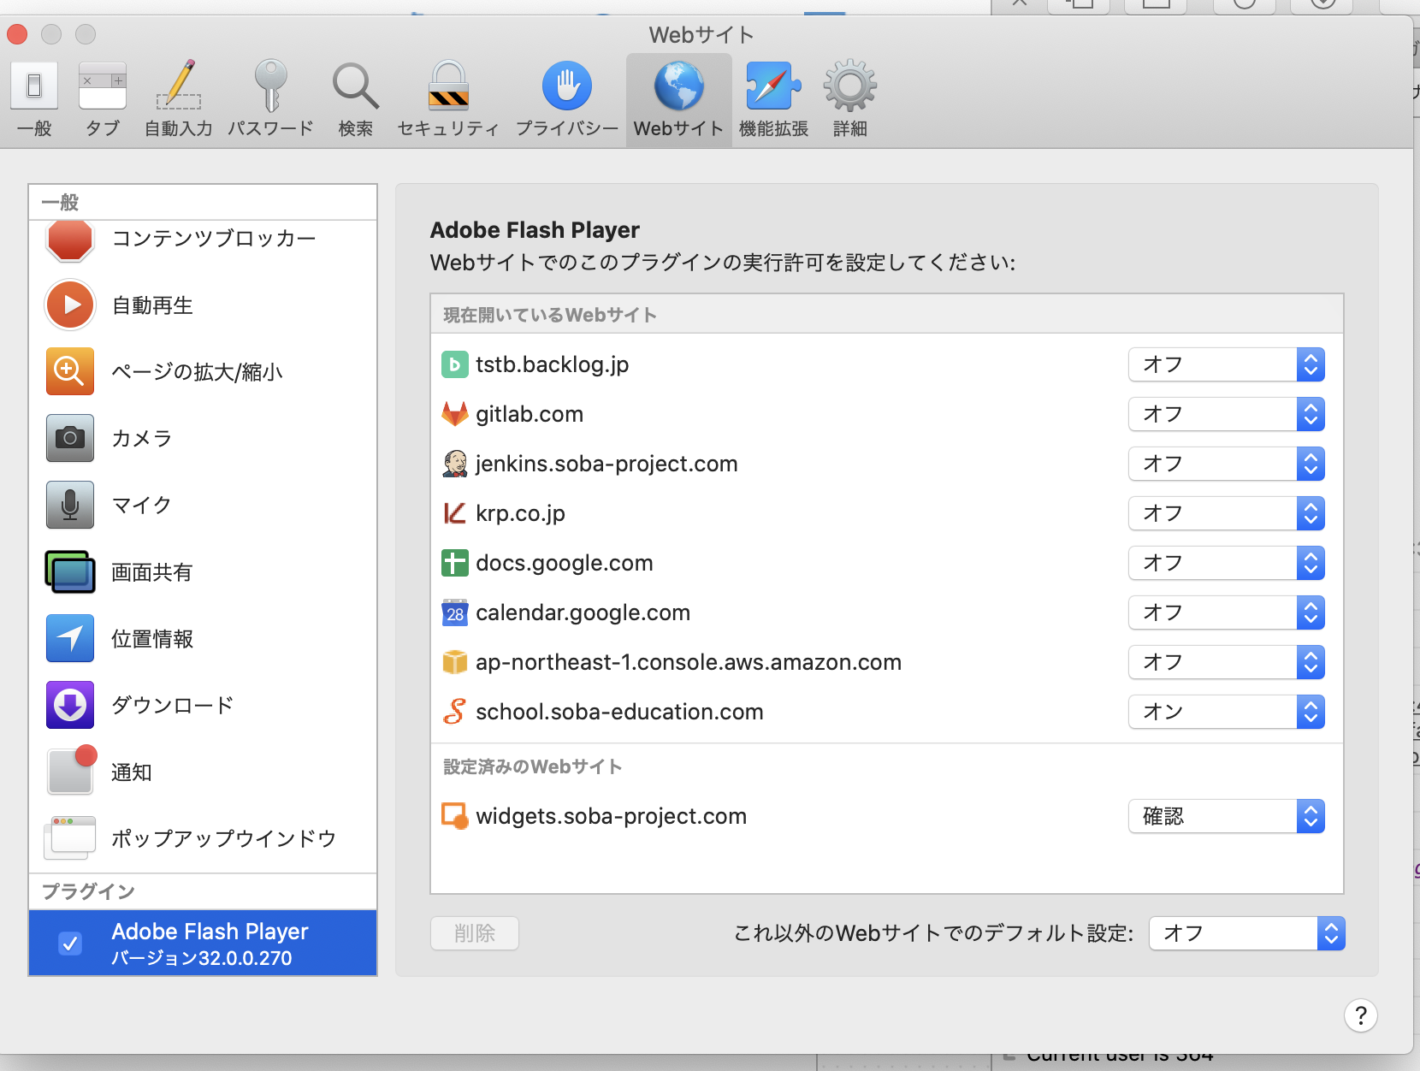1420x1071 pixels.
Task: Toggle the Adobe Flash Player plugin checkbox
Action: coord(70,944)
